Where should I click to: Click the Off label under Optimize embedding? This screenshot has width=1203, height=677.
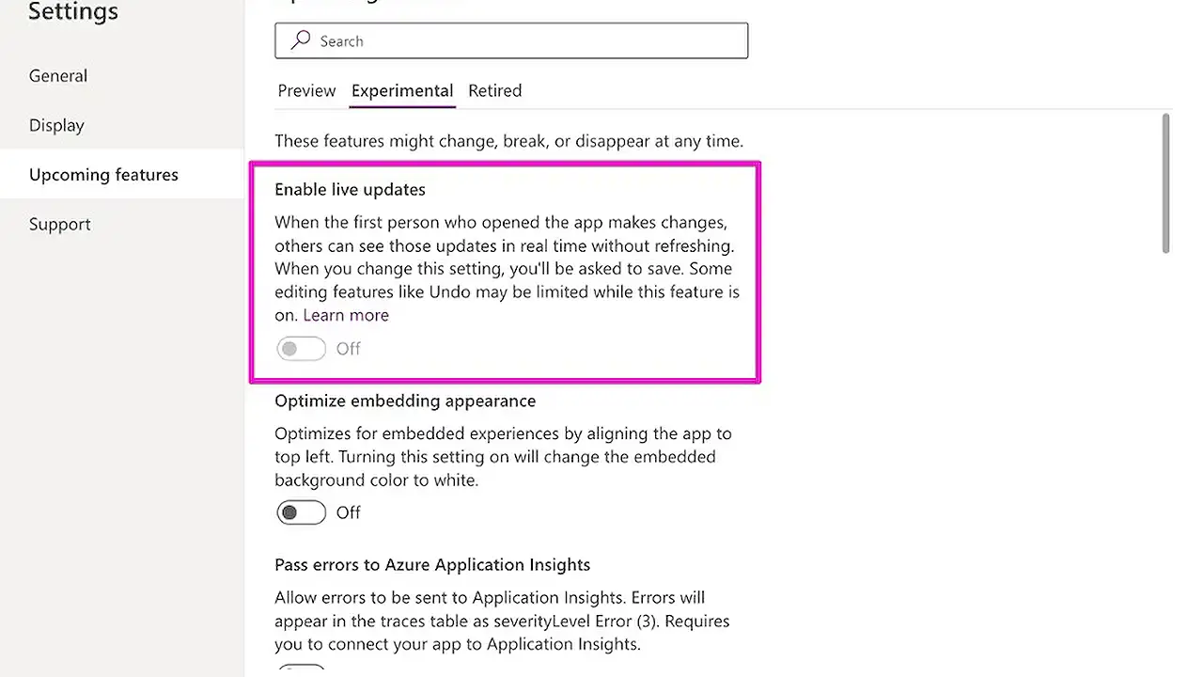coord(349,512)
